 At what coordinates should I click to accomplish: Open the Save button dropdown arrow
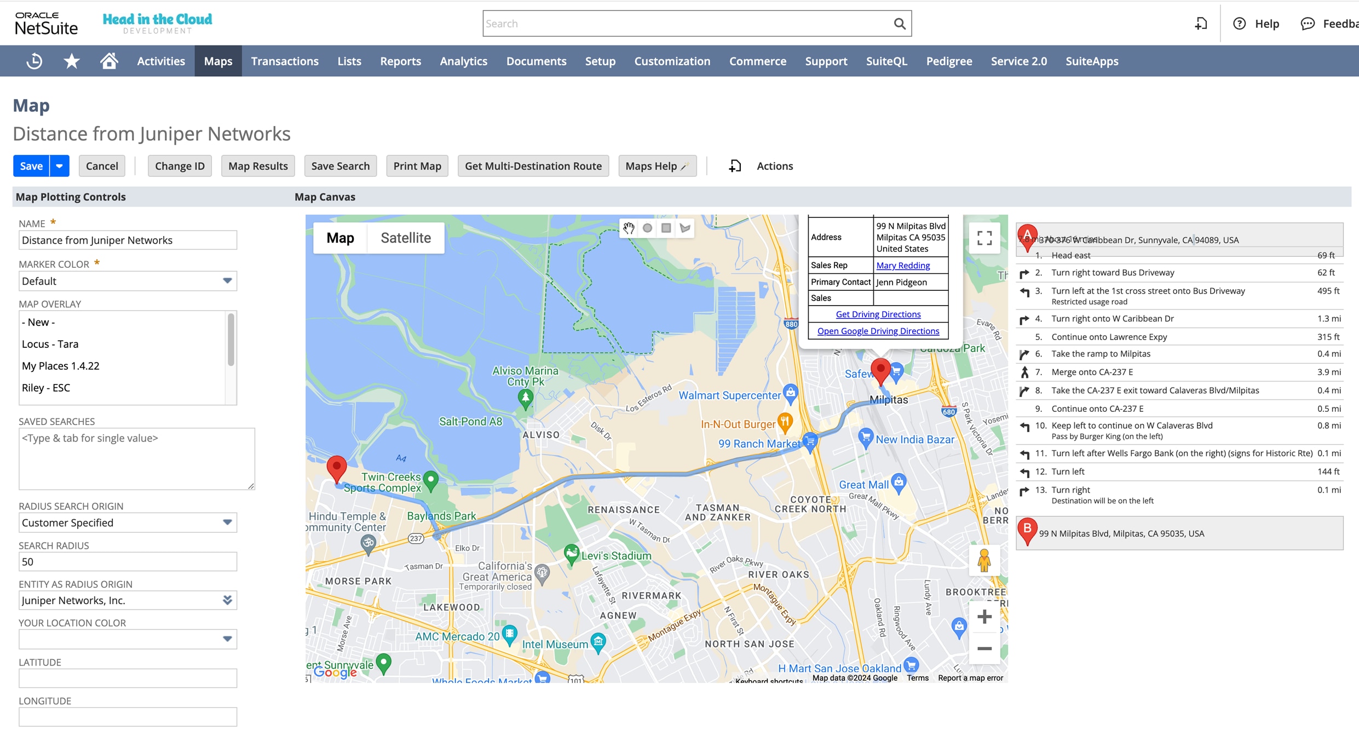pyautogui.click(x=59, y=166)
